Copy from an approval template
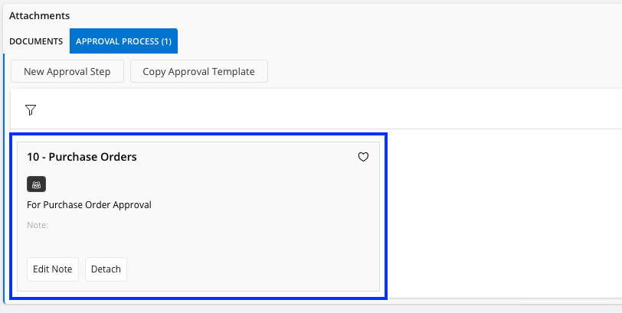This screenshot has width=622, height=313. pyautogui.click(x=198, y=72)
